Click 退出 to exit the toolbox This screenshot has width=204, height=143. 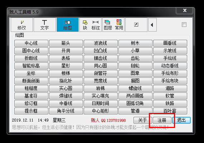coord(181,120)
